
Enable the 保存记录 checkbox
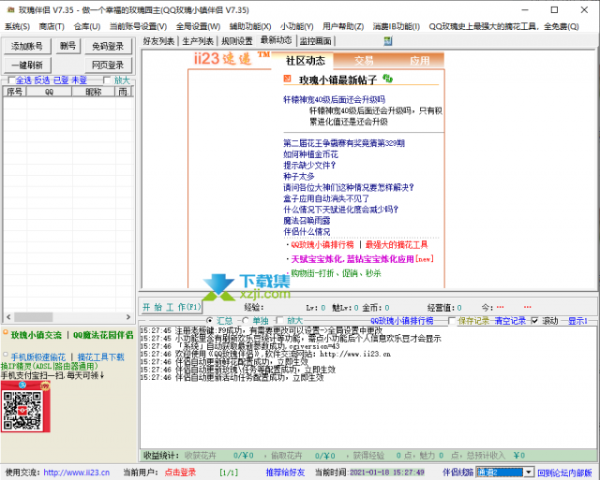[x=453, y=320]
